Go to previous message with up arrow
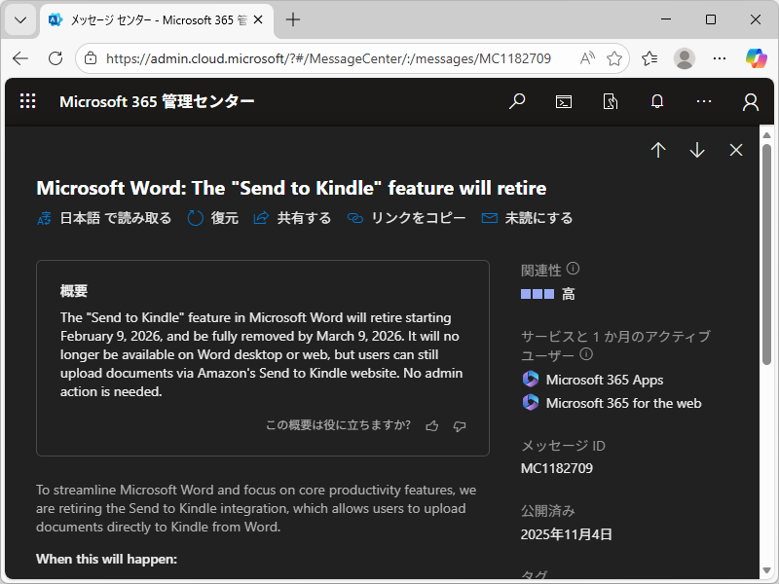779x584 pixels. tap(658, 150)
